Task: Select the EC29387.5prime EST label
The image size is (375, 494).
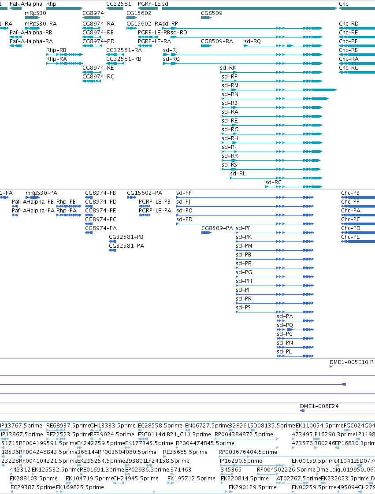Action: tap(33, 487)
